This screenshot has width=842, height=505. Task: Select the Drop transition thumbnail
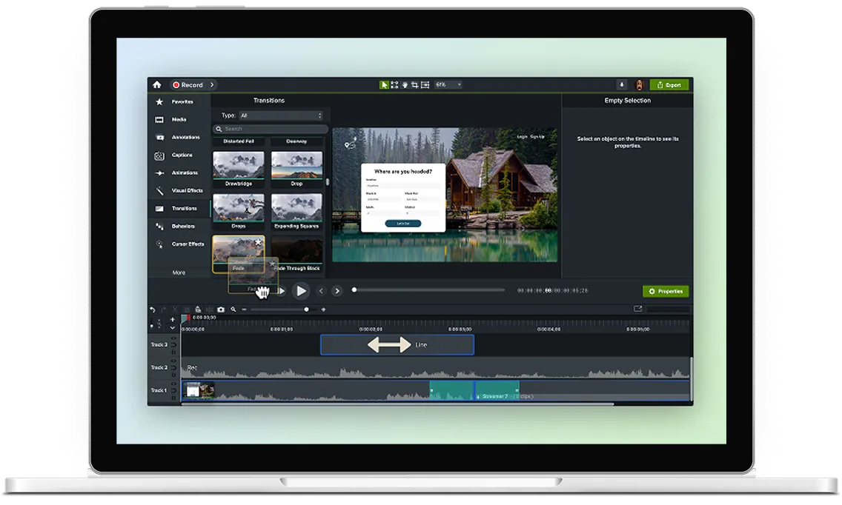(297, 169)
